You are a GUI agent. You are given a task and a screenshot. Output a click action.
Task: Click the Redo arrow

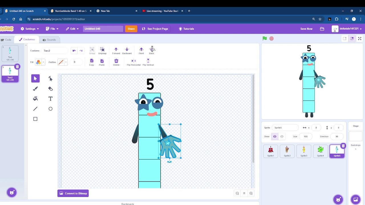(x=81, y=51)
